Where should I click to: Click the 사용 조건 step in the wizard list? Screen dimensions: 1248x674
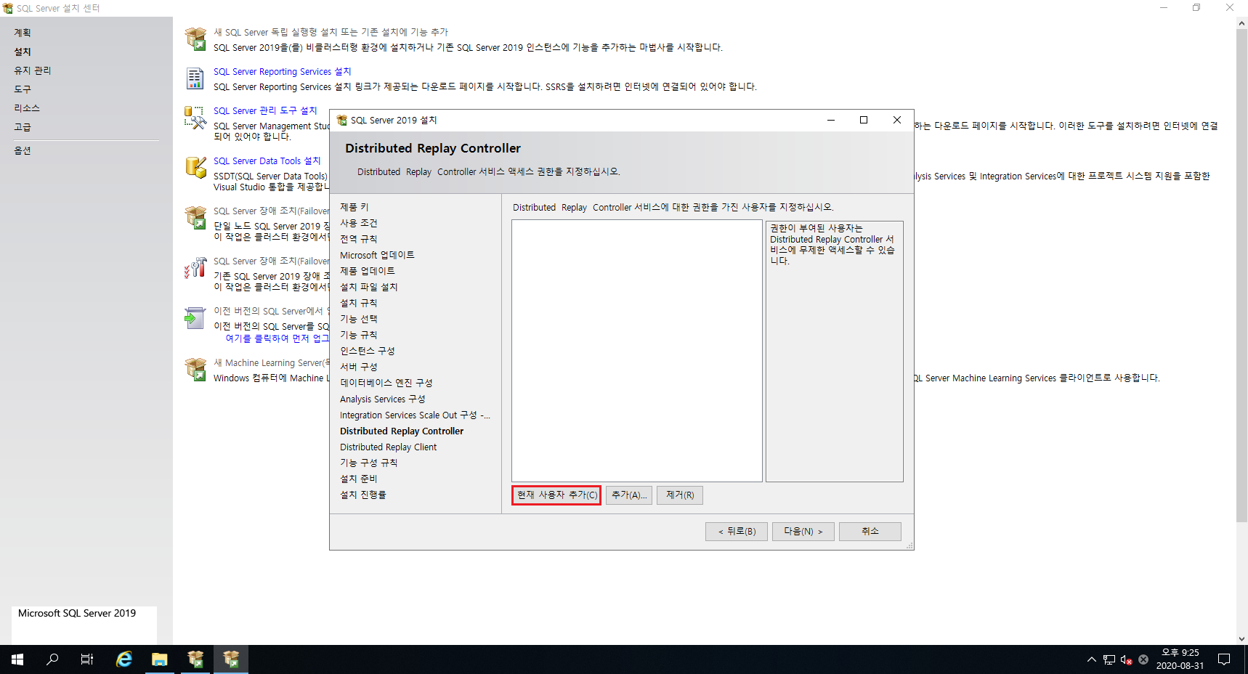(x=359, y=223)
